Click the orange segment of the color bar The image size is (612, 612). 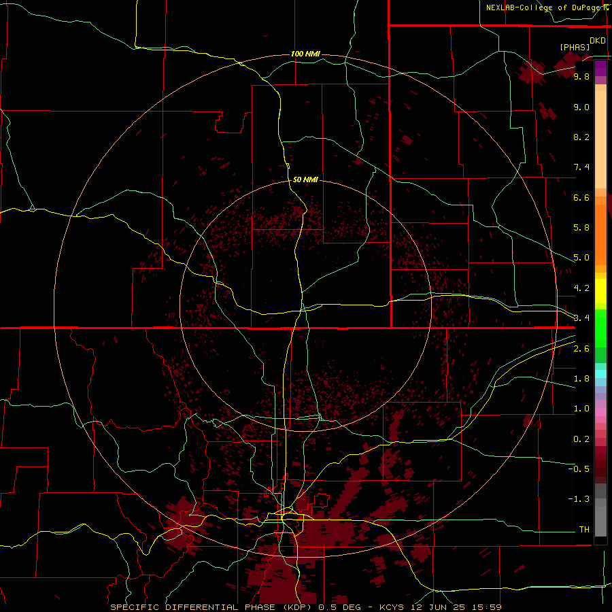[x=600, y=234]
